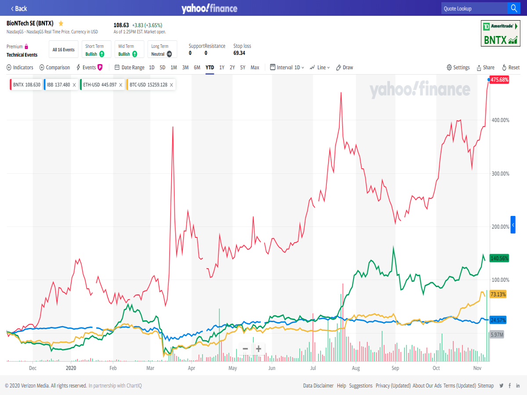Screen dimensions: 527x395
Task: Toggle the BNTX watchlist star
Action: (61, 23)
